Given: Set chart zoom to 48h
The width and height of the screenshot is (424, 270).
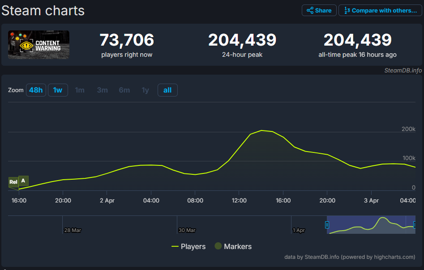Looking at the screenshot, I should click(x=36, y=90).
